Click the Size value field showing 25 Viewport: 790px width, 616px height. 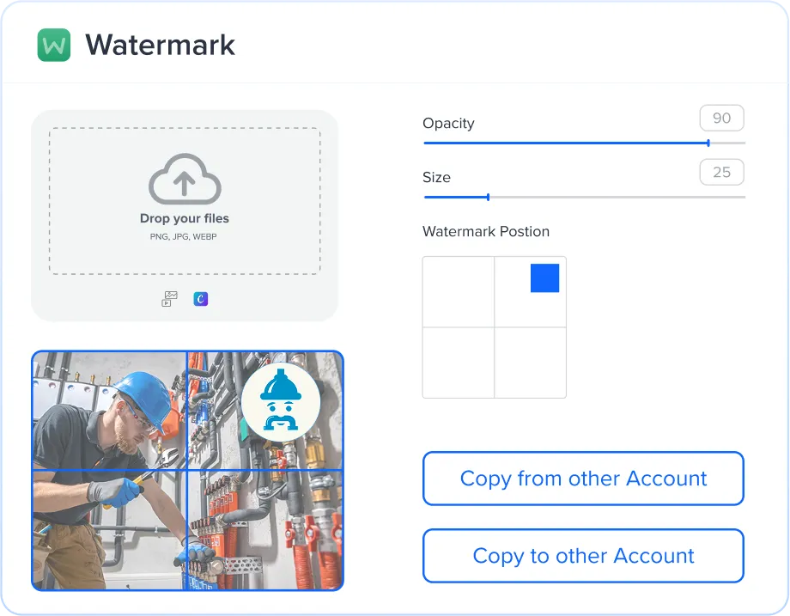(721, 172)
